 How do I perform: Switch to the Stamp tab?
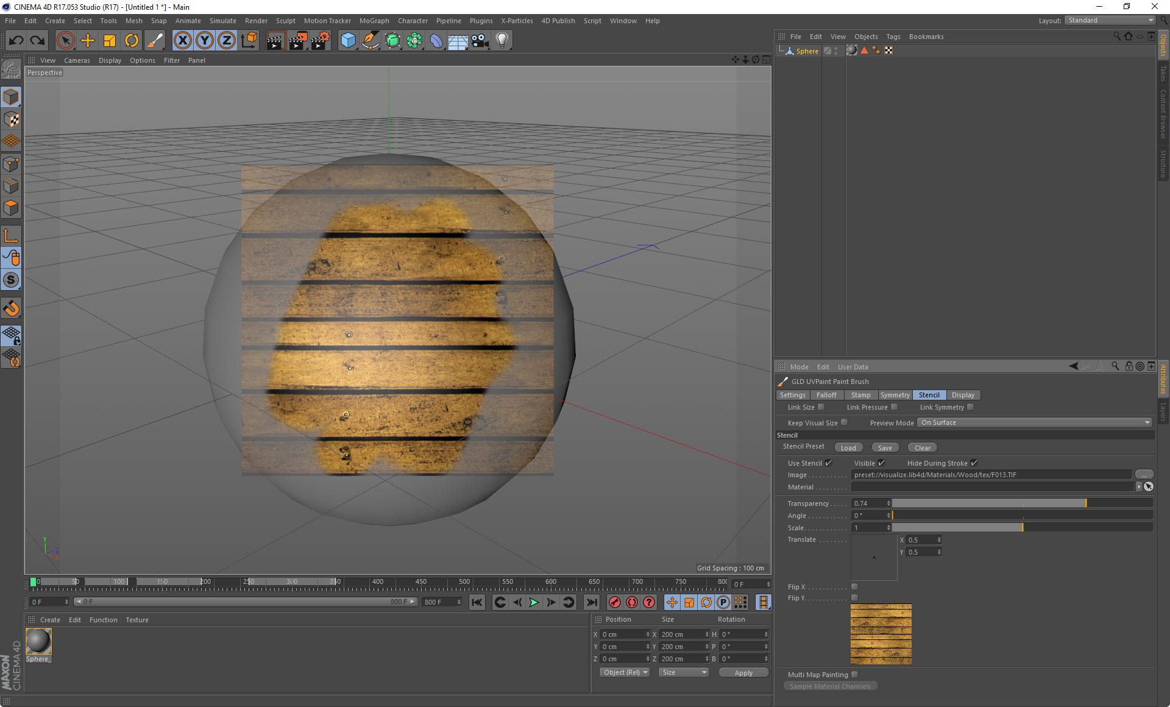[860, 395]
